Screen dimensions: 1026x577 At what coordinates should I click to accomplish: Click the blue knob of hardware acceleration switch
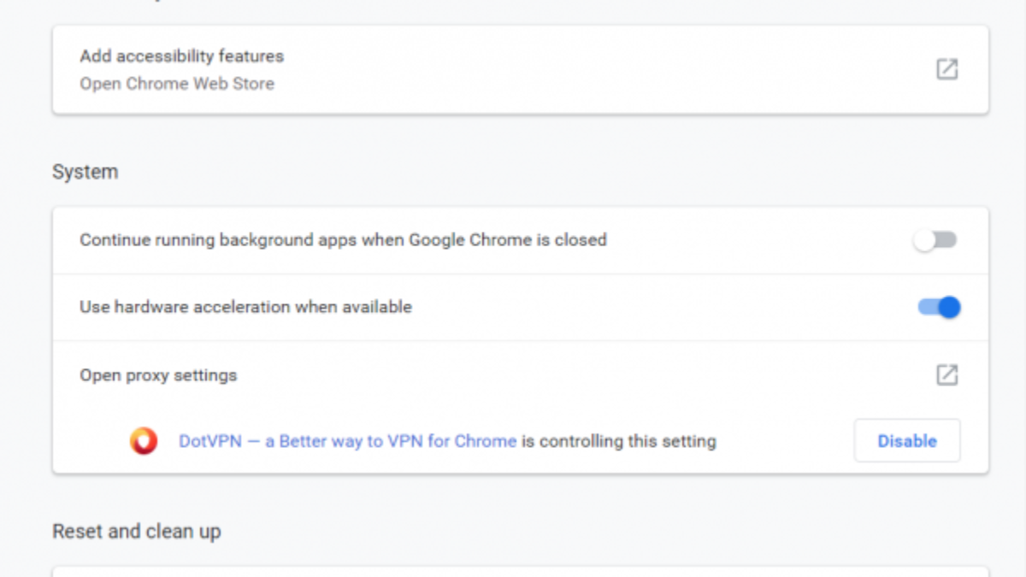(x=949, y=307)
